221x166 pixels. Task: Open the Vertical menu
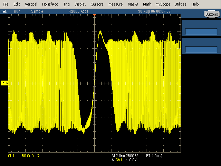coord(31,4)
